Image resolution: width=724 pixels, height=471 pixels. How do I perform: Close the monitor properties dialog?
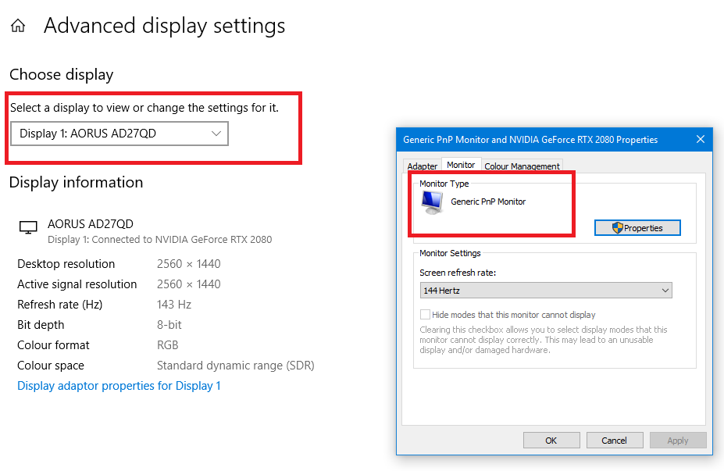pos(701,139)
